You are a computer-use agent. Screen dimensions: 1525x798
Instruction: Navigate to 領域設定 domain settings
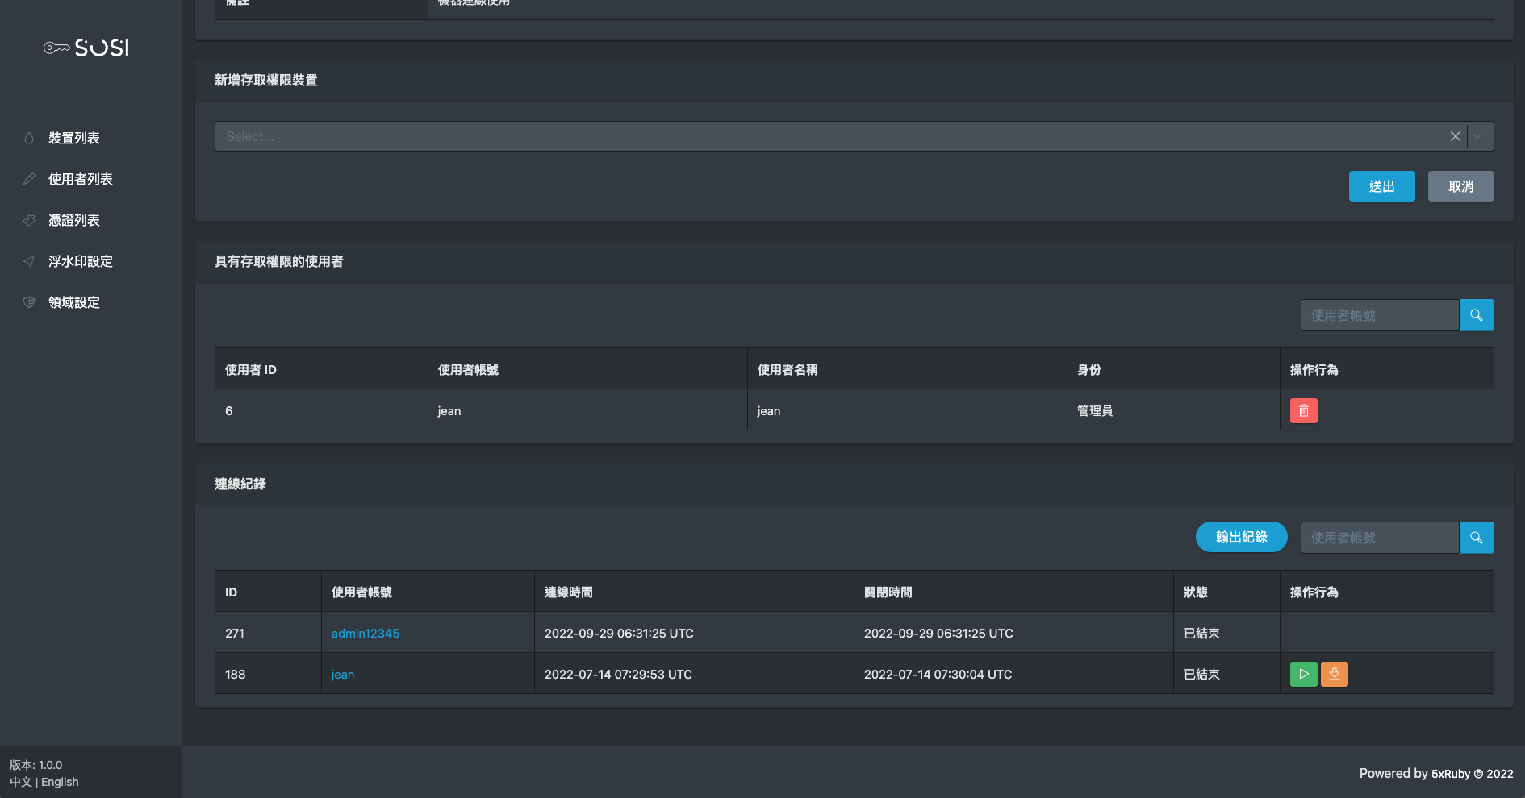(73, 302)
